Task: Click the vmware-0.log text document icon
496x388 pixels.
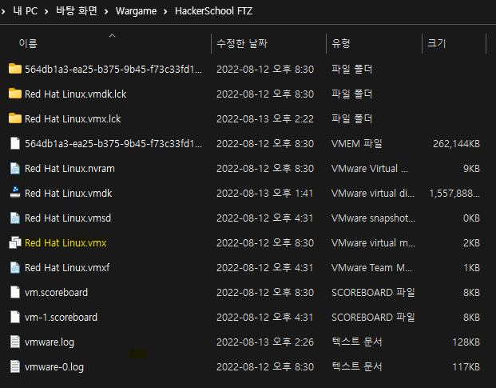Action: click(x=15, y=366)
